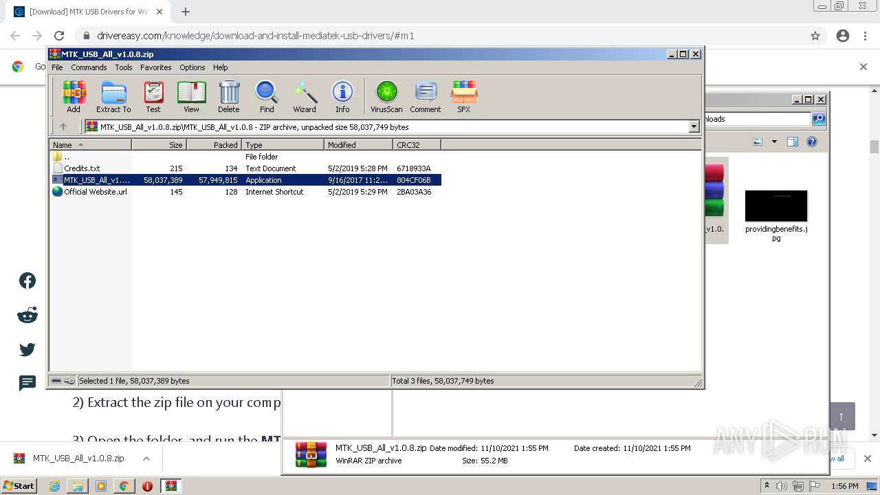Sort by Modified column header
880x495 pixels.
(x=358, y=145)
